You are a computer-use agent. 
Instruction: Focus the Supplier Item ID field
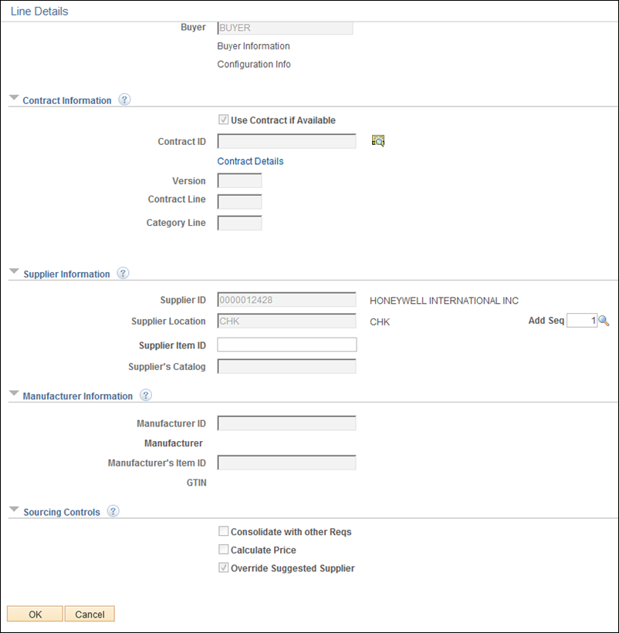pyautogui.click(x=287, y=345)
